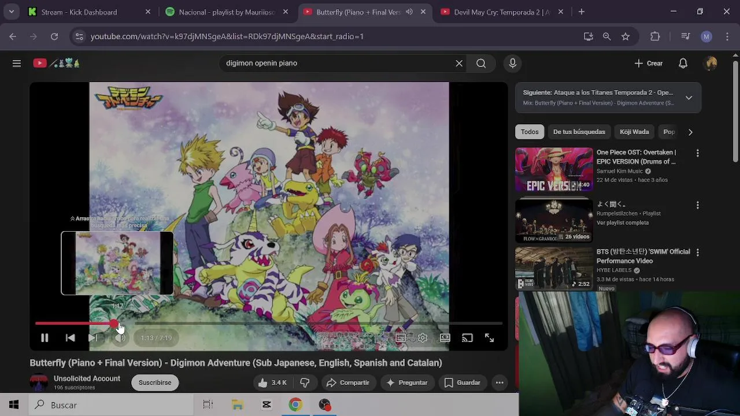Open the Unsolicited Account channel avatar
This screenshot has height=416, width=740.
pos(39,382)
